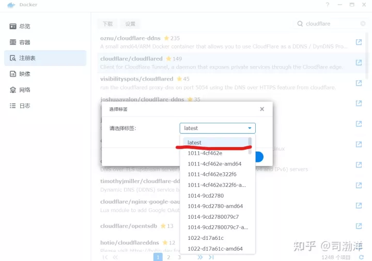Image resolution: width=372 pixels, height=261 pixels.
Task: Click the 日志 log list icon
Action: click(x=13, y=106)
